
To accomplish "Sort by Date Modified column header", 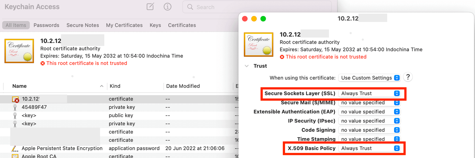I will [x=183, y=86].
